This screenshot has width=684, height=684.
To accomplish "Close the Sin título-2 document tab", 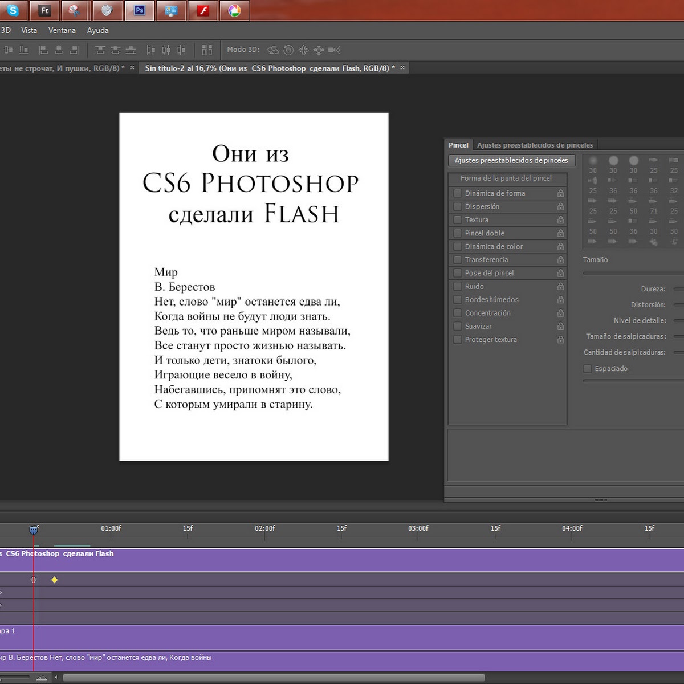I will [402, 68].
